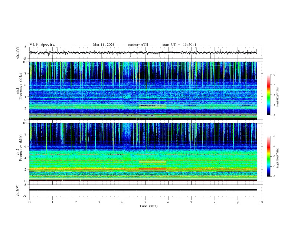This screenshot has width=294, height=227.
Task: Click time axis tick label "7"
Action: (x=192, y=202)
